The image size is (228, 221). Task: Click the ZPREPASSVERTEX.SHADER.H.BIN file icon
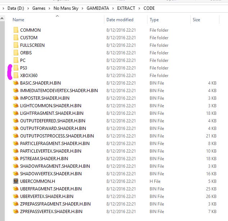tap(16, 211)
